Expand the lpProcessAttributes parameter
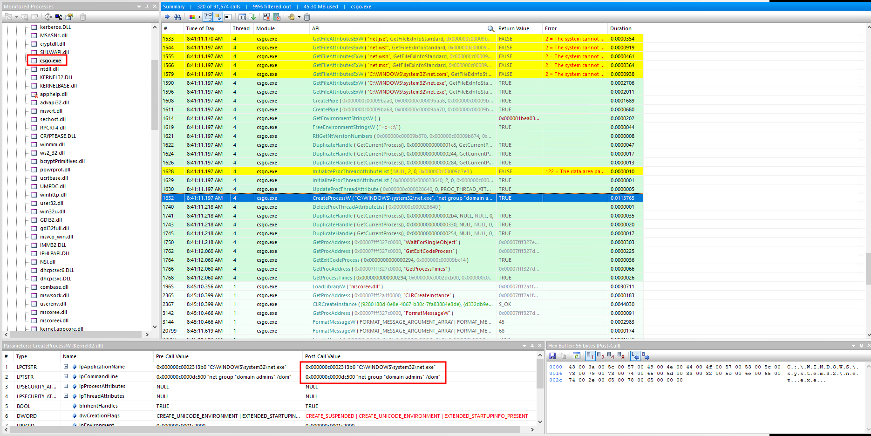Image resolution: width=871 pixels, height=436 pixels. pos(66,386)
